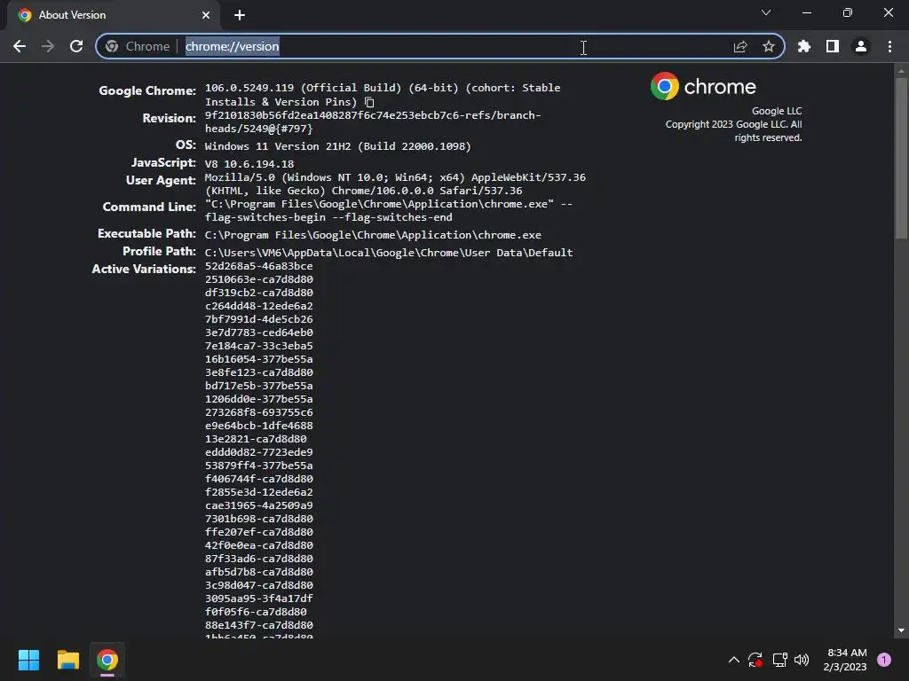Click 'Copyright 2023 Google LLC' text

(x=726, y=124)
